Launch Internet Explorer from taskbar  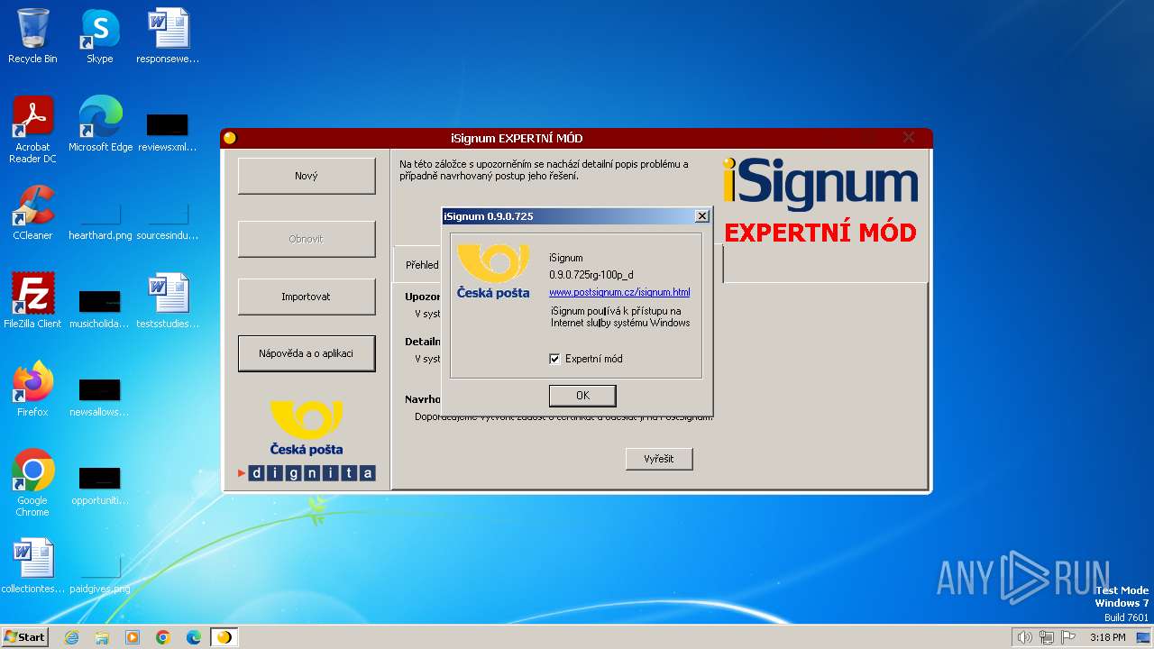tap(71, 637)
